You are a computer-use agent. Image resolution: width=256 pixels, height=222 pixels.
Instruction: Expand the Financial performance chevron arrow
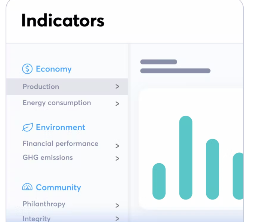click(117, 146)
